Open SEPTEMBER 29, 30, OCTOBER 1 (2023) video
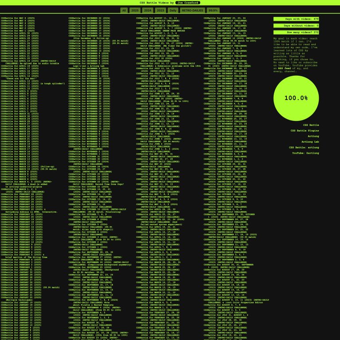 tap(229, 216)
